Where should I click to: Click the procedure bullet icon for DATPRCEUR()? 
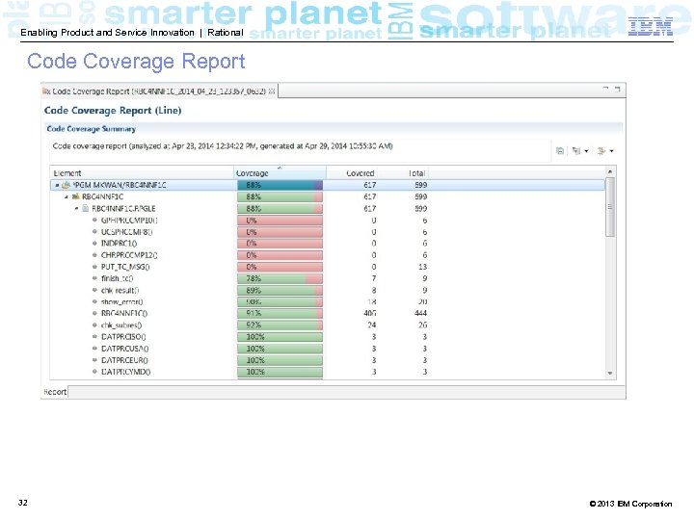[x=94, y=360]
